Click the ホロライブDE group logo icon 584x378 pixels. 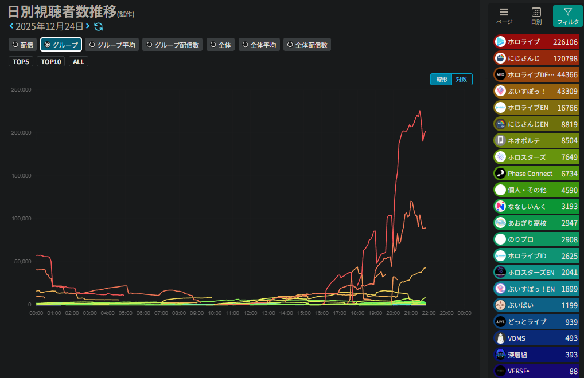point(500,74)
